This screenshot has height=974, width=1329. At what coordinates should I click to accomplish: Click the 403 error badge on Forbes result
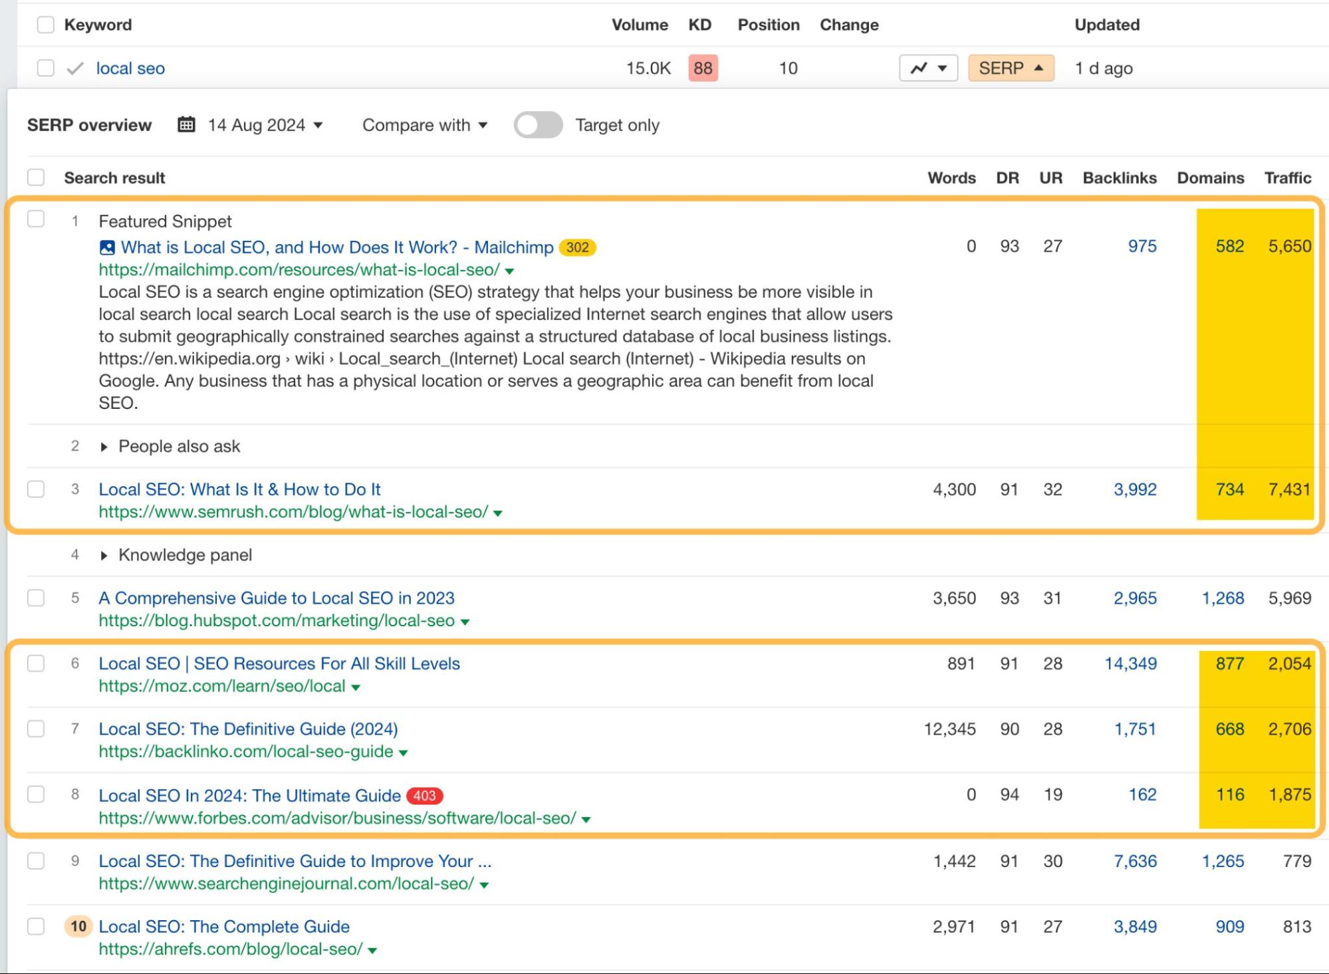(x=423, y=796)
